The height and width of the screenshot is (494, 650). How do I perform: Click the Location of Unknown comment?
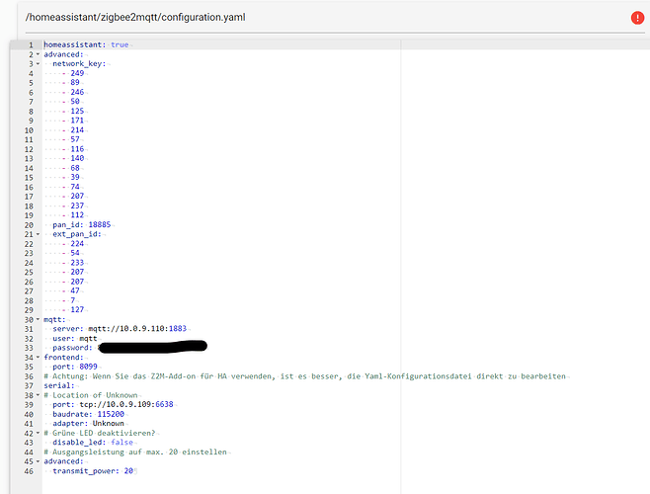90,395
